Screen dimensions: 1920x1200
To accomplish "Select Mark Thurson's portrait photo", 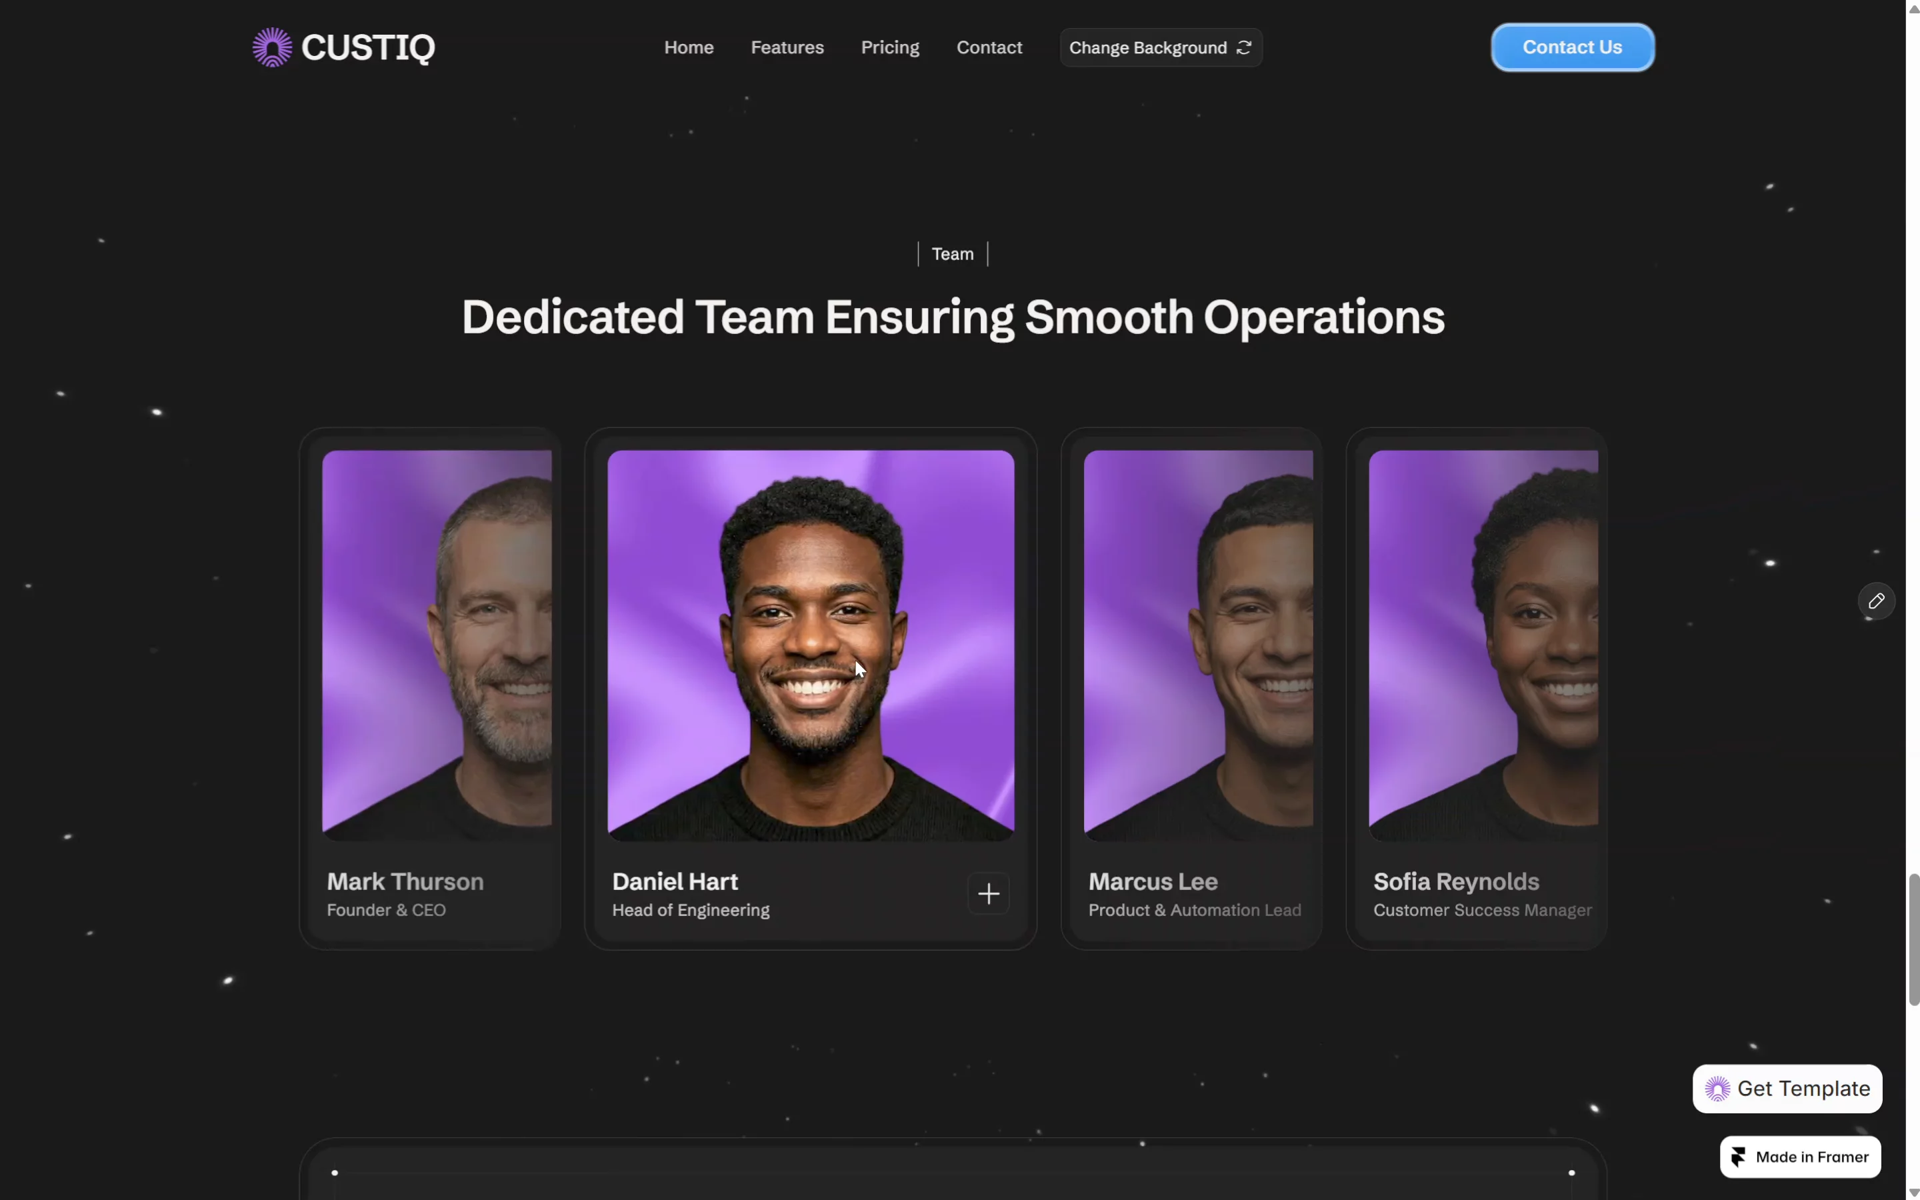I will (x=437, y=645).
